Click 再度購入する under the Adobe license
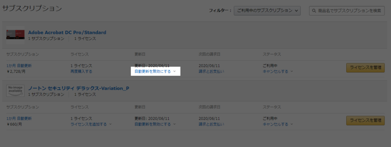Viewport: 391px width, 147px height. (81, 72)
